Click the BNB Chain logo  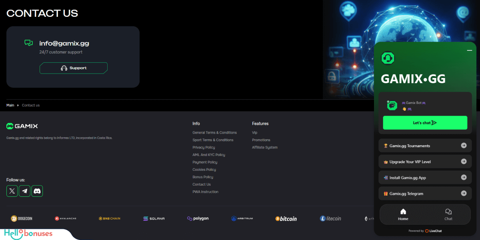[x=109, y=218]
